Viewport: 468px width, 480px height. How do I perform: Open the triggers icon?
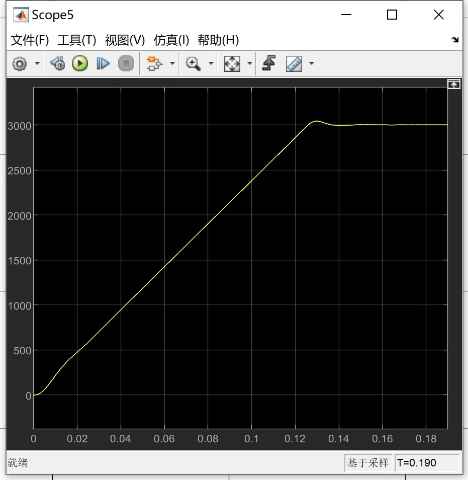coord(269,63)
